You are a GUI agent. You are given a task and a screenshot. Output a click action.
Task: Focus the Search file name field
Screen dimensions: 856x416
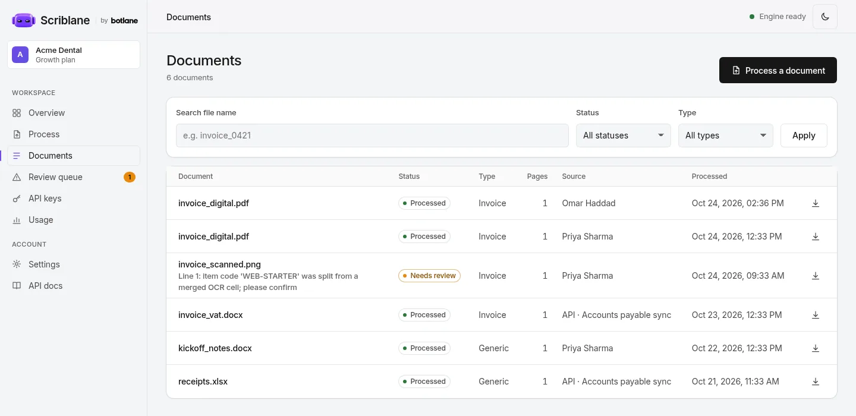point(372,135)
